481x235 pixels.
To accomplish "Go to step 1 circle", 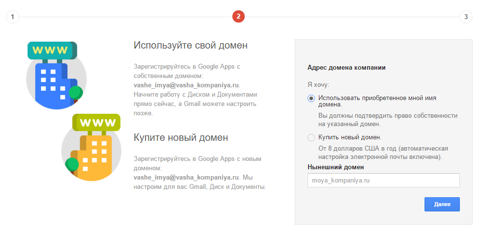I will point(12,17).
